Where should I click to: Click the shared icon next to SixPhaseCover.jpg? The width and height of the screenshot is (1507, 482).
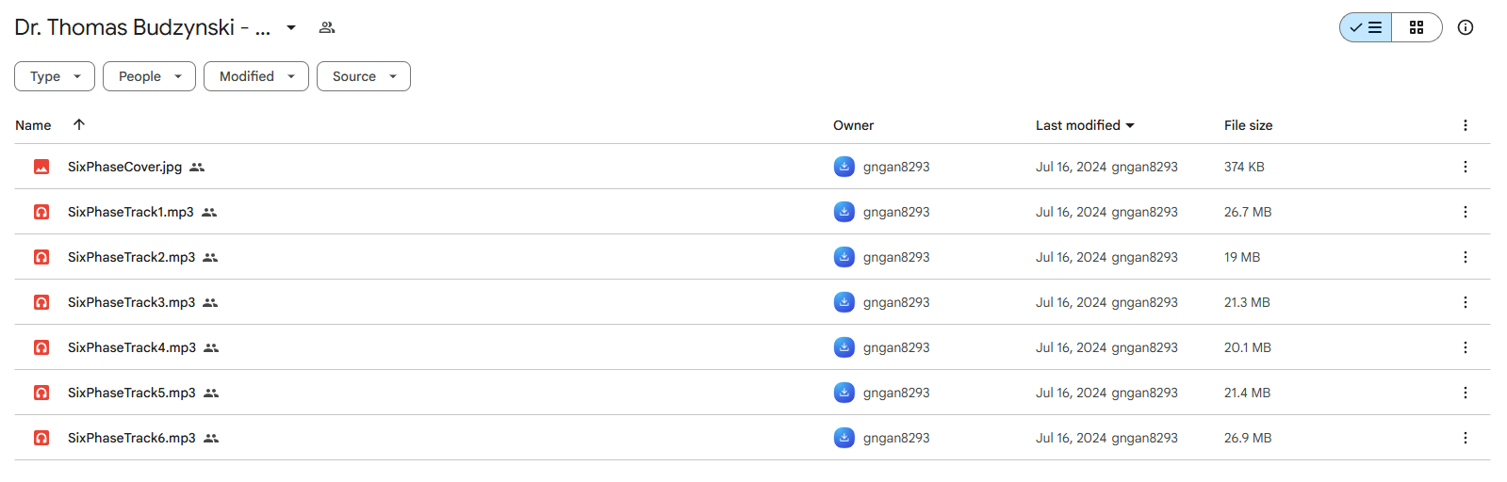point(197,167)
